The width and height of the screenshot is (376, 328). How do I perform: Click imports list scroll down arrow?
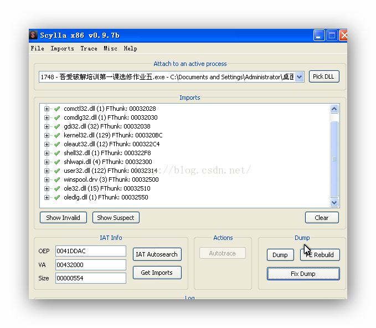[334, 203]
